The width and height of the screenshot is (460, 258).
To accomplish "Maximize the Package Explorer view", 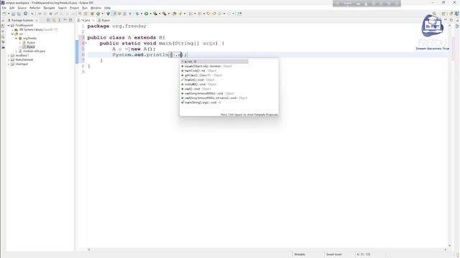I will [70, 20].
